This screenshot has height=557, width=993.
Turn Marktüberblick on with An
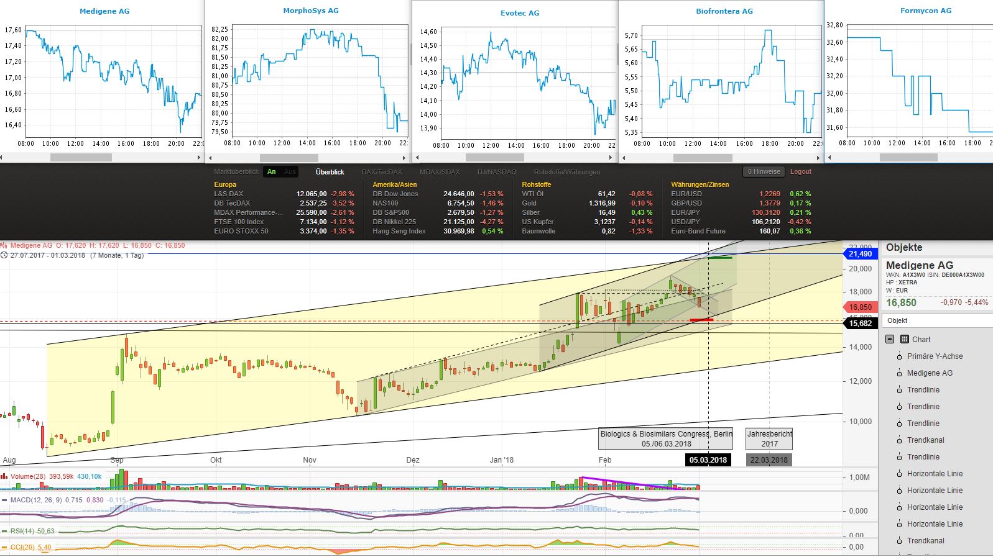(x=272, y=172)
